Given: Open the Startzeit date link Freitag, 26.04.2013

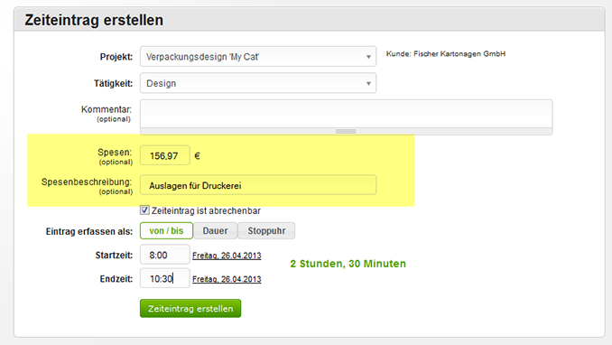Looking at the screenshot, I should tap(227, 256).
